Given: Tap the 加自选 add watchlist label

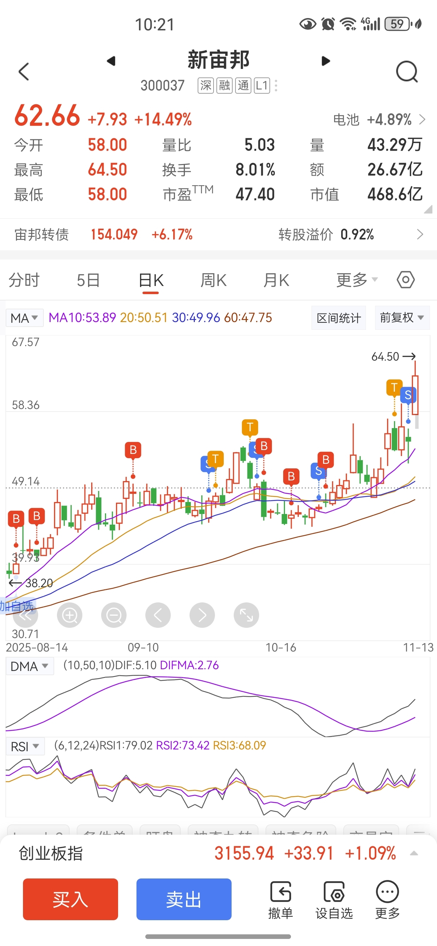Looking at the screenshot, I should coord(17,606).
